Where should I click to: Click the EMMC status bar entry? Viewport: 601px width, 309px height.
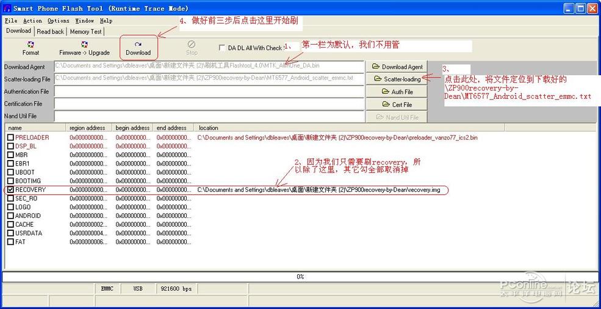coord(107,288)
